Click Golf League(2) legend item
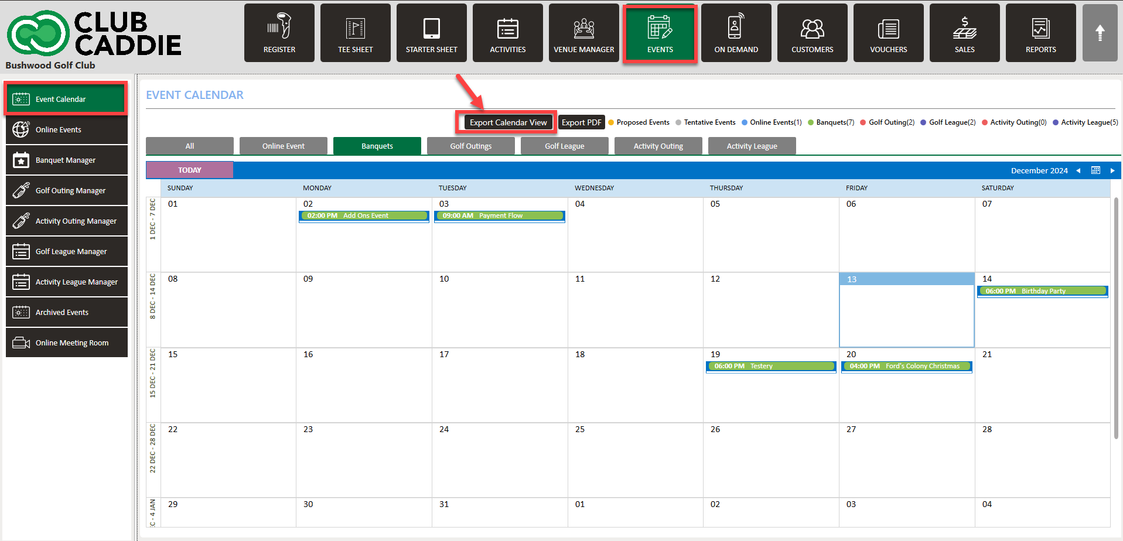This screenshot has width=1123, height=541. pyautogui.click(x=948, y=122)
